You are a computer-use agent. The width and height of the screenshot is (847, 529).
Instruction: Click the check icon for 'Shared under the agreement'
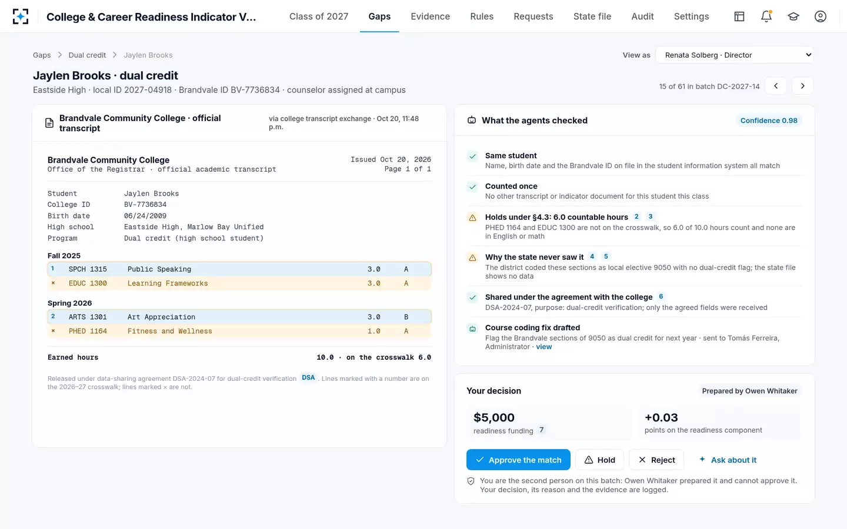click(x=472, y=297)
